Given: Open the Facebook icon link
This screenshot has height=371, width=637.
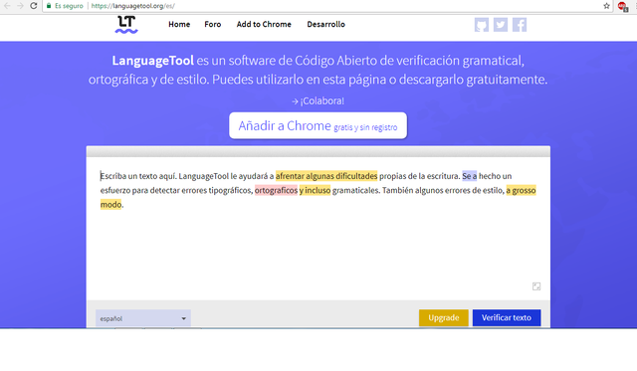Looking at the screenshot, I should 520,25.
